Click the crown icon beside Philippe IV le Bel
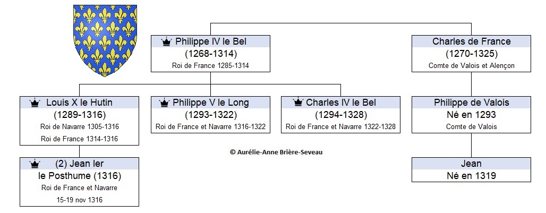Viewport: 546px width, 213px height. tap(167, 42)
